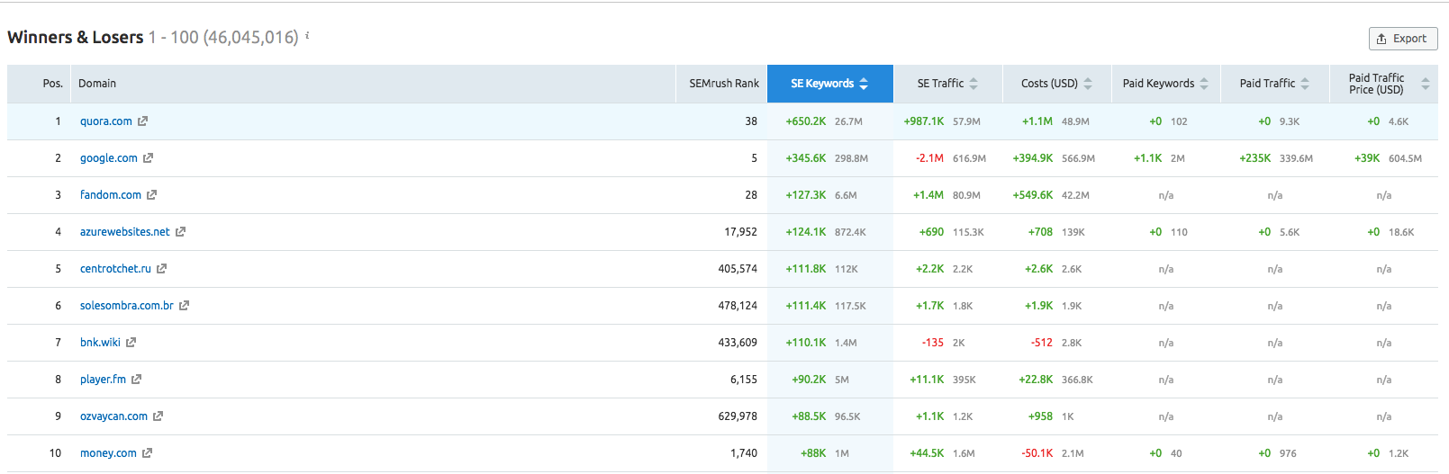1449x474 pixels.
Task: Open the money.com domain link
Action: [x=108, y=453]
